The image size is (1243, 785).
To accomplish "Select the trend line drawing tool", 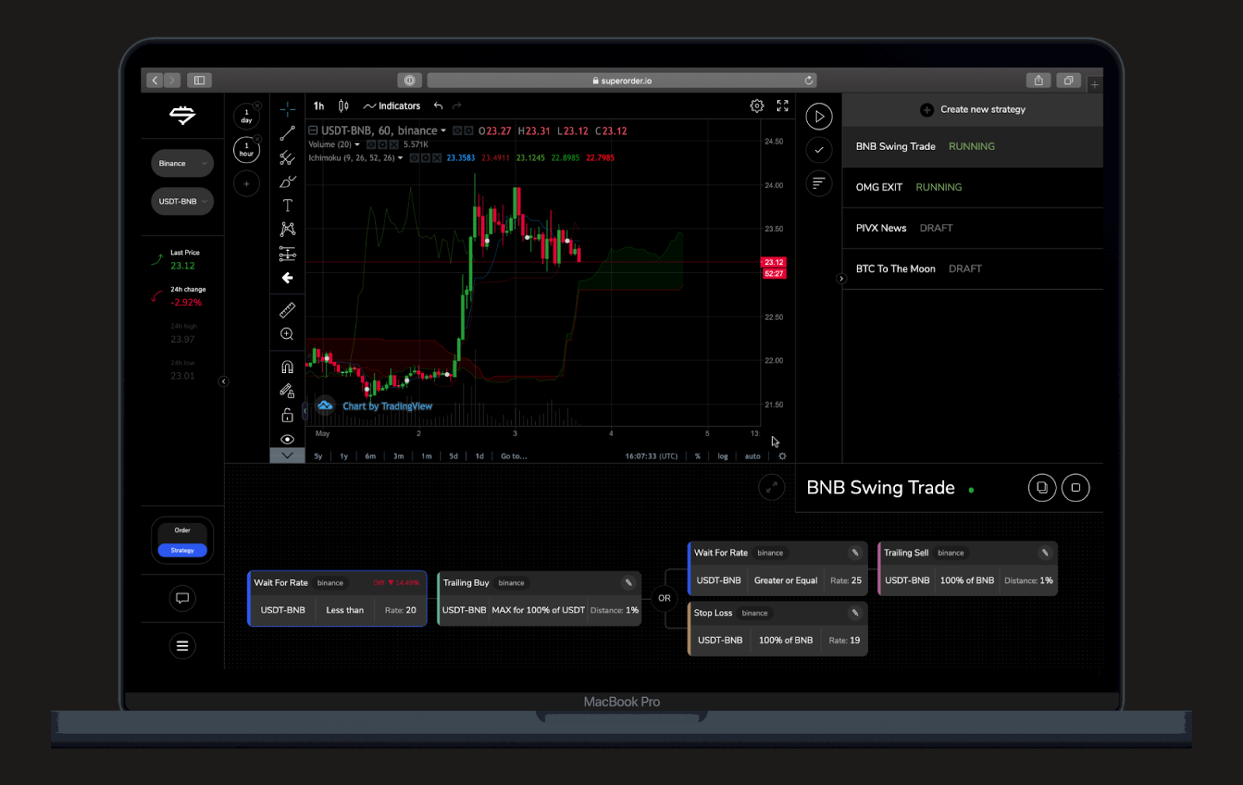I will coord(287,132).
